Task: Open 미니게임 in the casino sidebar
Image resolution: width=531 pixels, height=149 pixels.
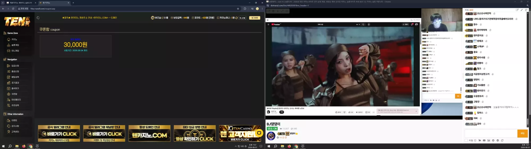Action: 15,51
